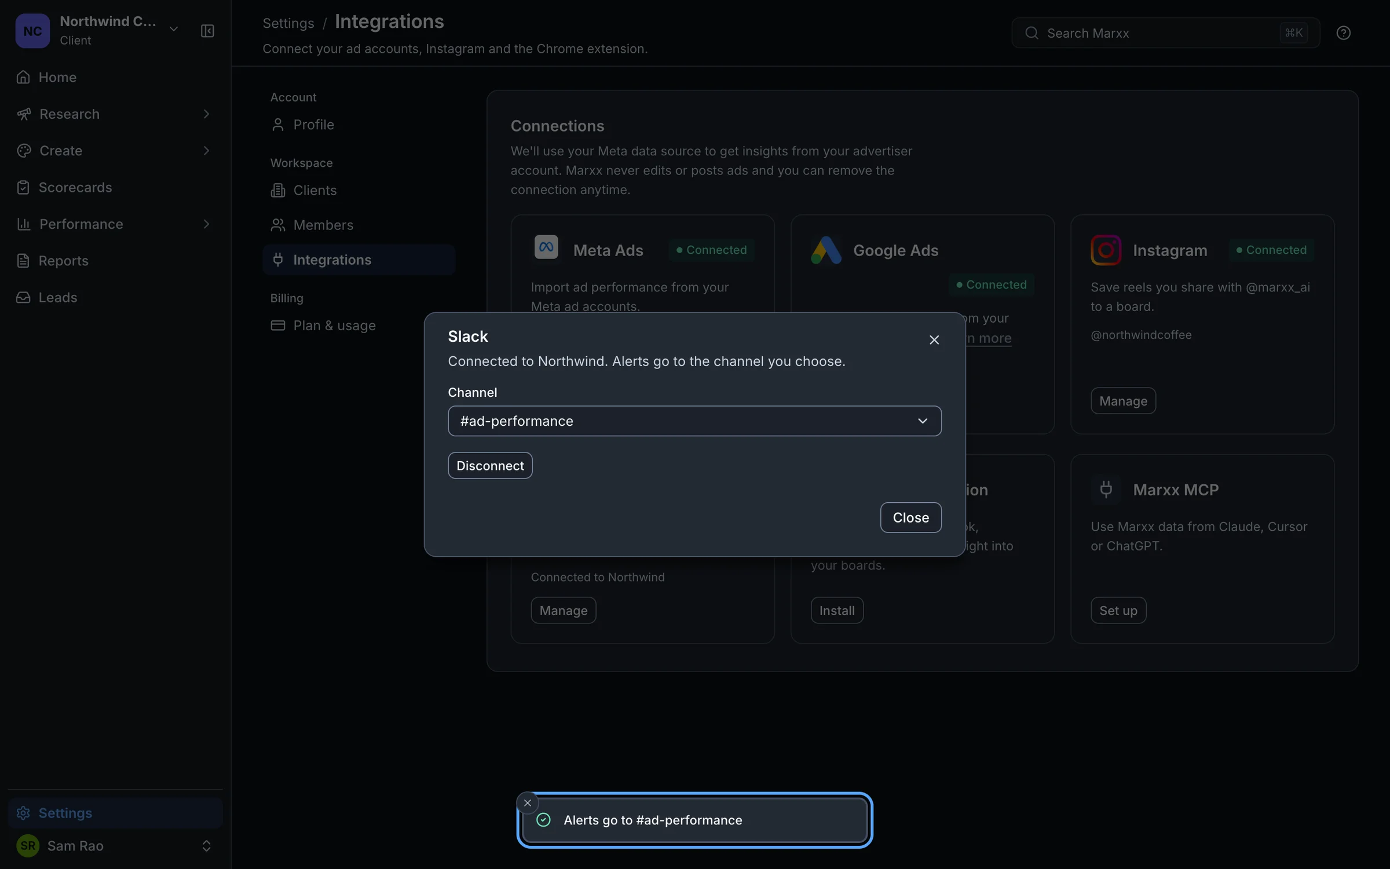Click the Connected badge on Instagram

click(x=1271, y=250)
